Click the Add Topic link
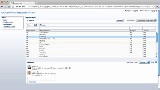The height and width of the screenshot is (90, 160). [130, 62]
